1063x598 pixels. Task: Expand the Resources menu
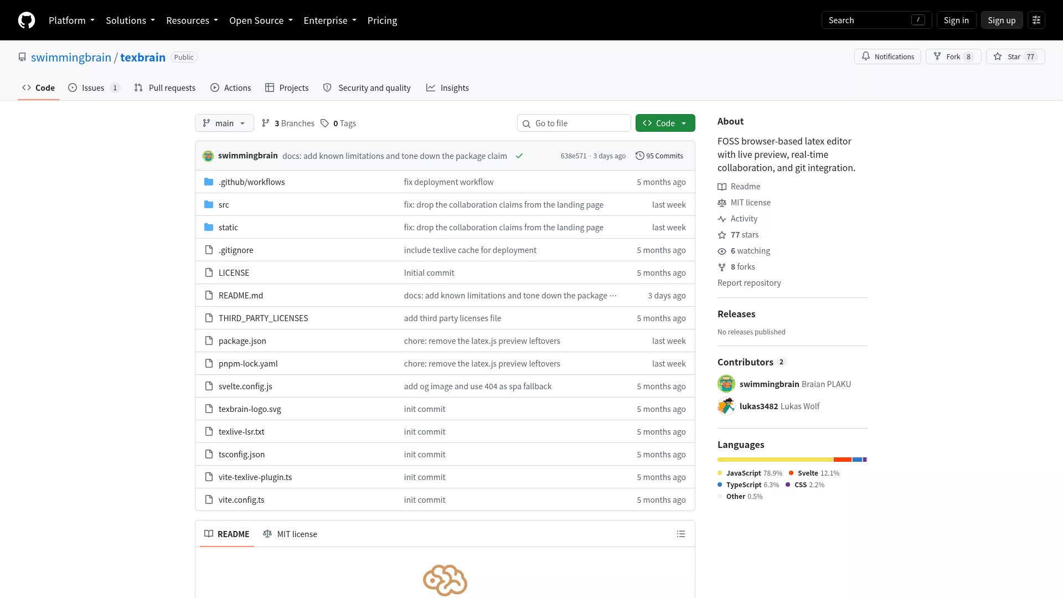[192, 20]
